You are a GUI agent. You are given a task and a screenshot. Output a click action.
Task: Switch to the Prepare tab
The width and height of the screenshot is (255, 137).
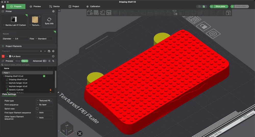(x=16, y=7)
